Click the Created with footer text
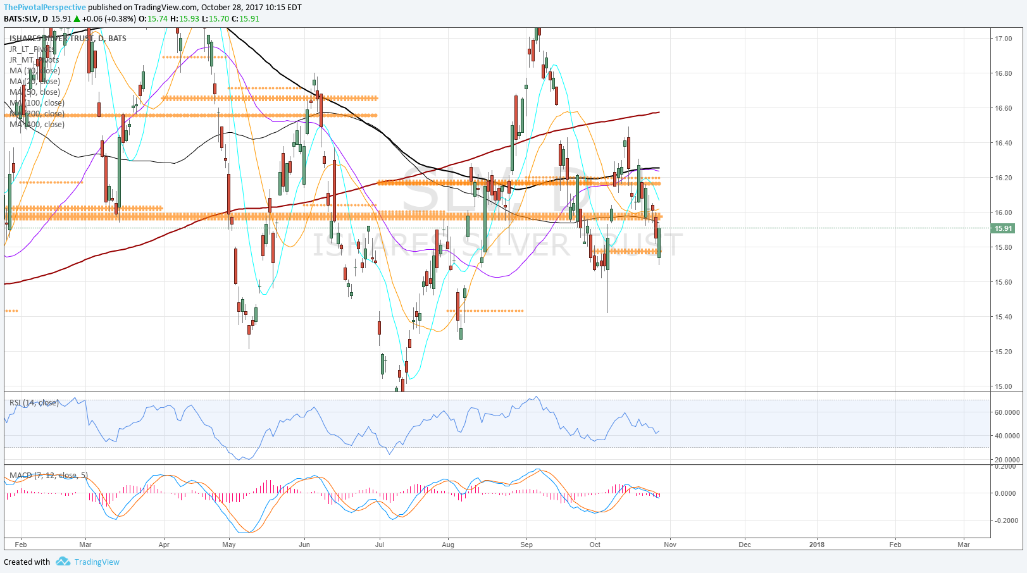The height and width of the screenshot is (573, 1027). (27, 562)
